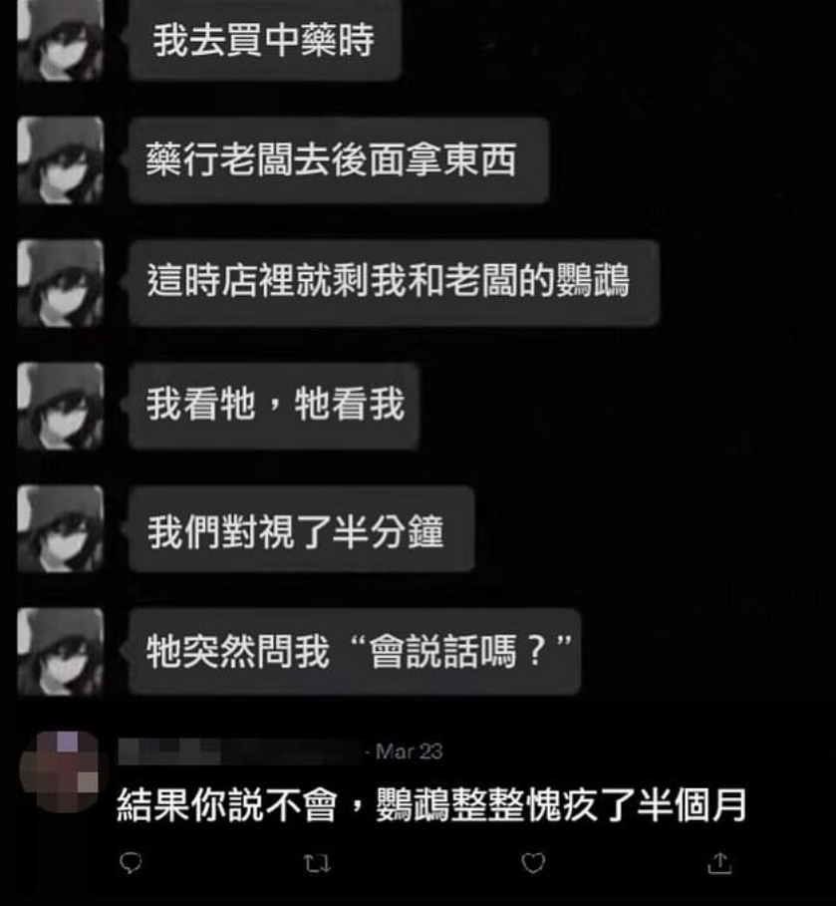Click avatar next to 我去買中藥時

click(x=60, y=40)
